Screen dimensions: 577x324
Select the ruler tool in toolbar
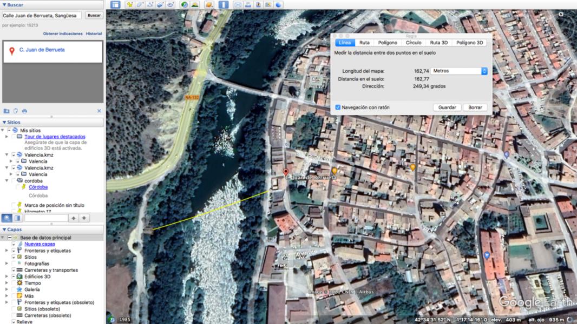click(224, 4)
